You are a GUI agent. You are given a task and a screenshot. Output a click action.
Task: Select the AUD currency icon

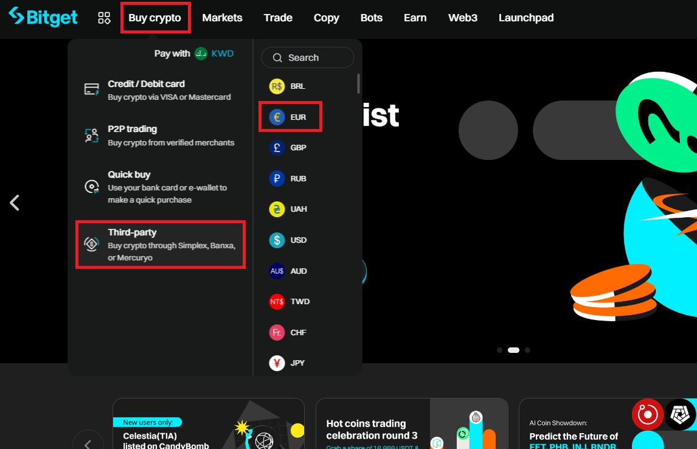click(x=277, y=271)
